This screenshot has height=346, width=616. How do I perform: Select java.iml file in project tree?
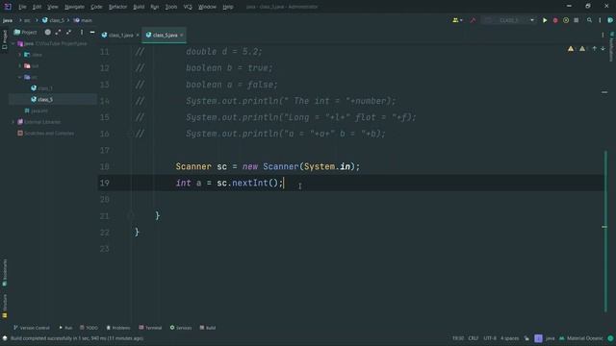point(37,111)
